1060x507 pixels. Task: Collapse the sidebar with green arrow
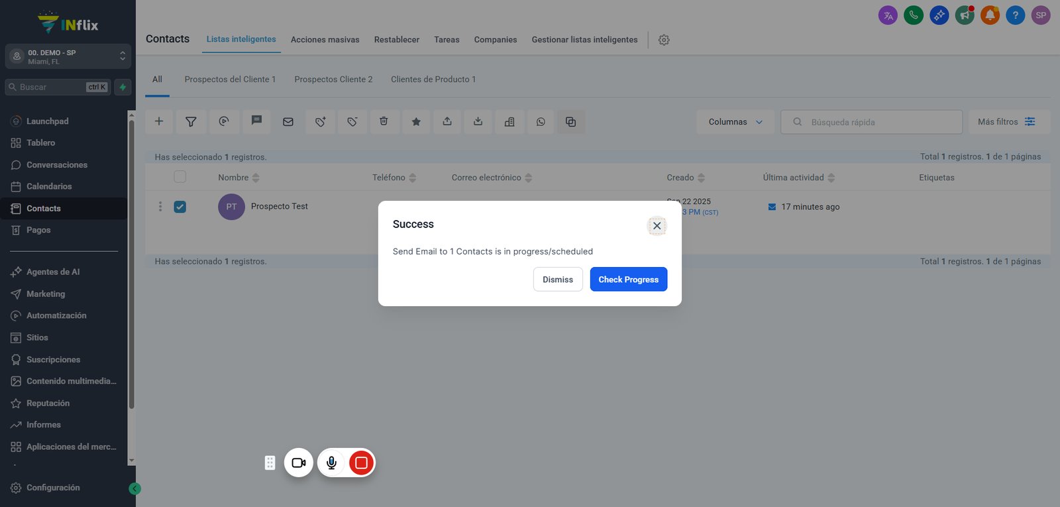pos(134,488)
